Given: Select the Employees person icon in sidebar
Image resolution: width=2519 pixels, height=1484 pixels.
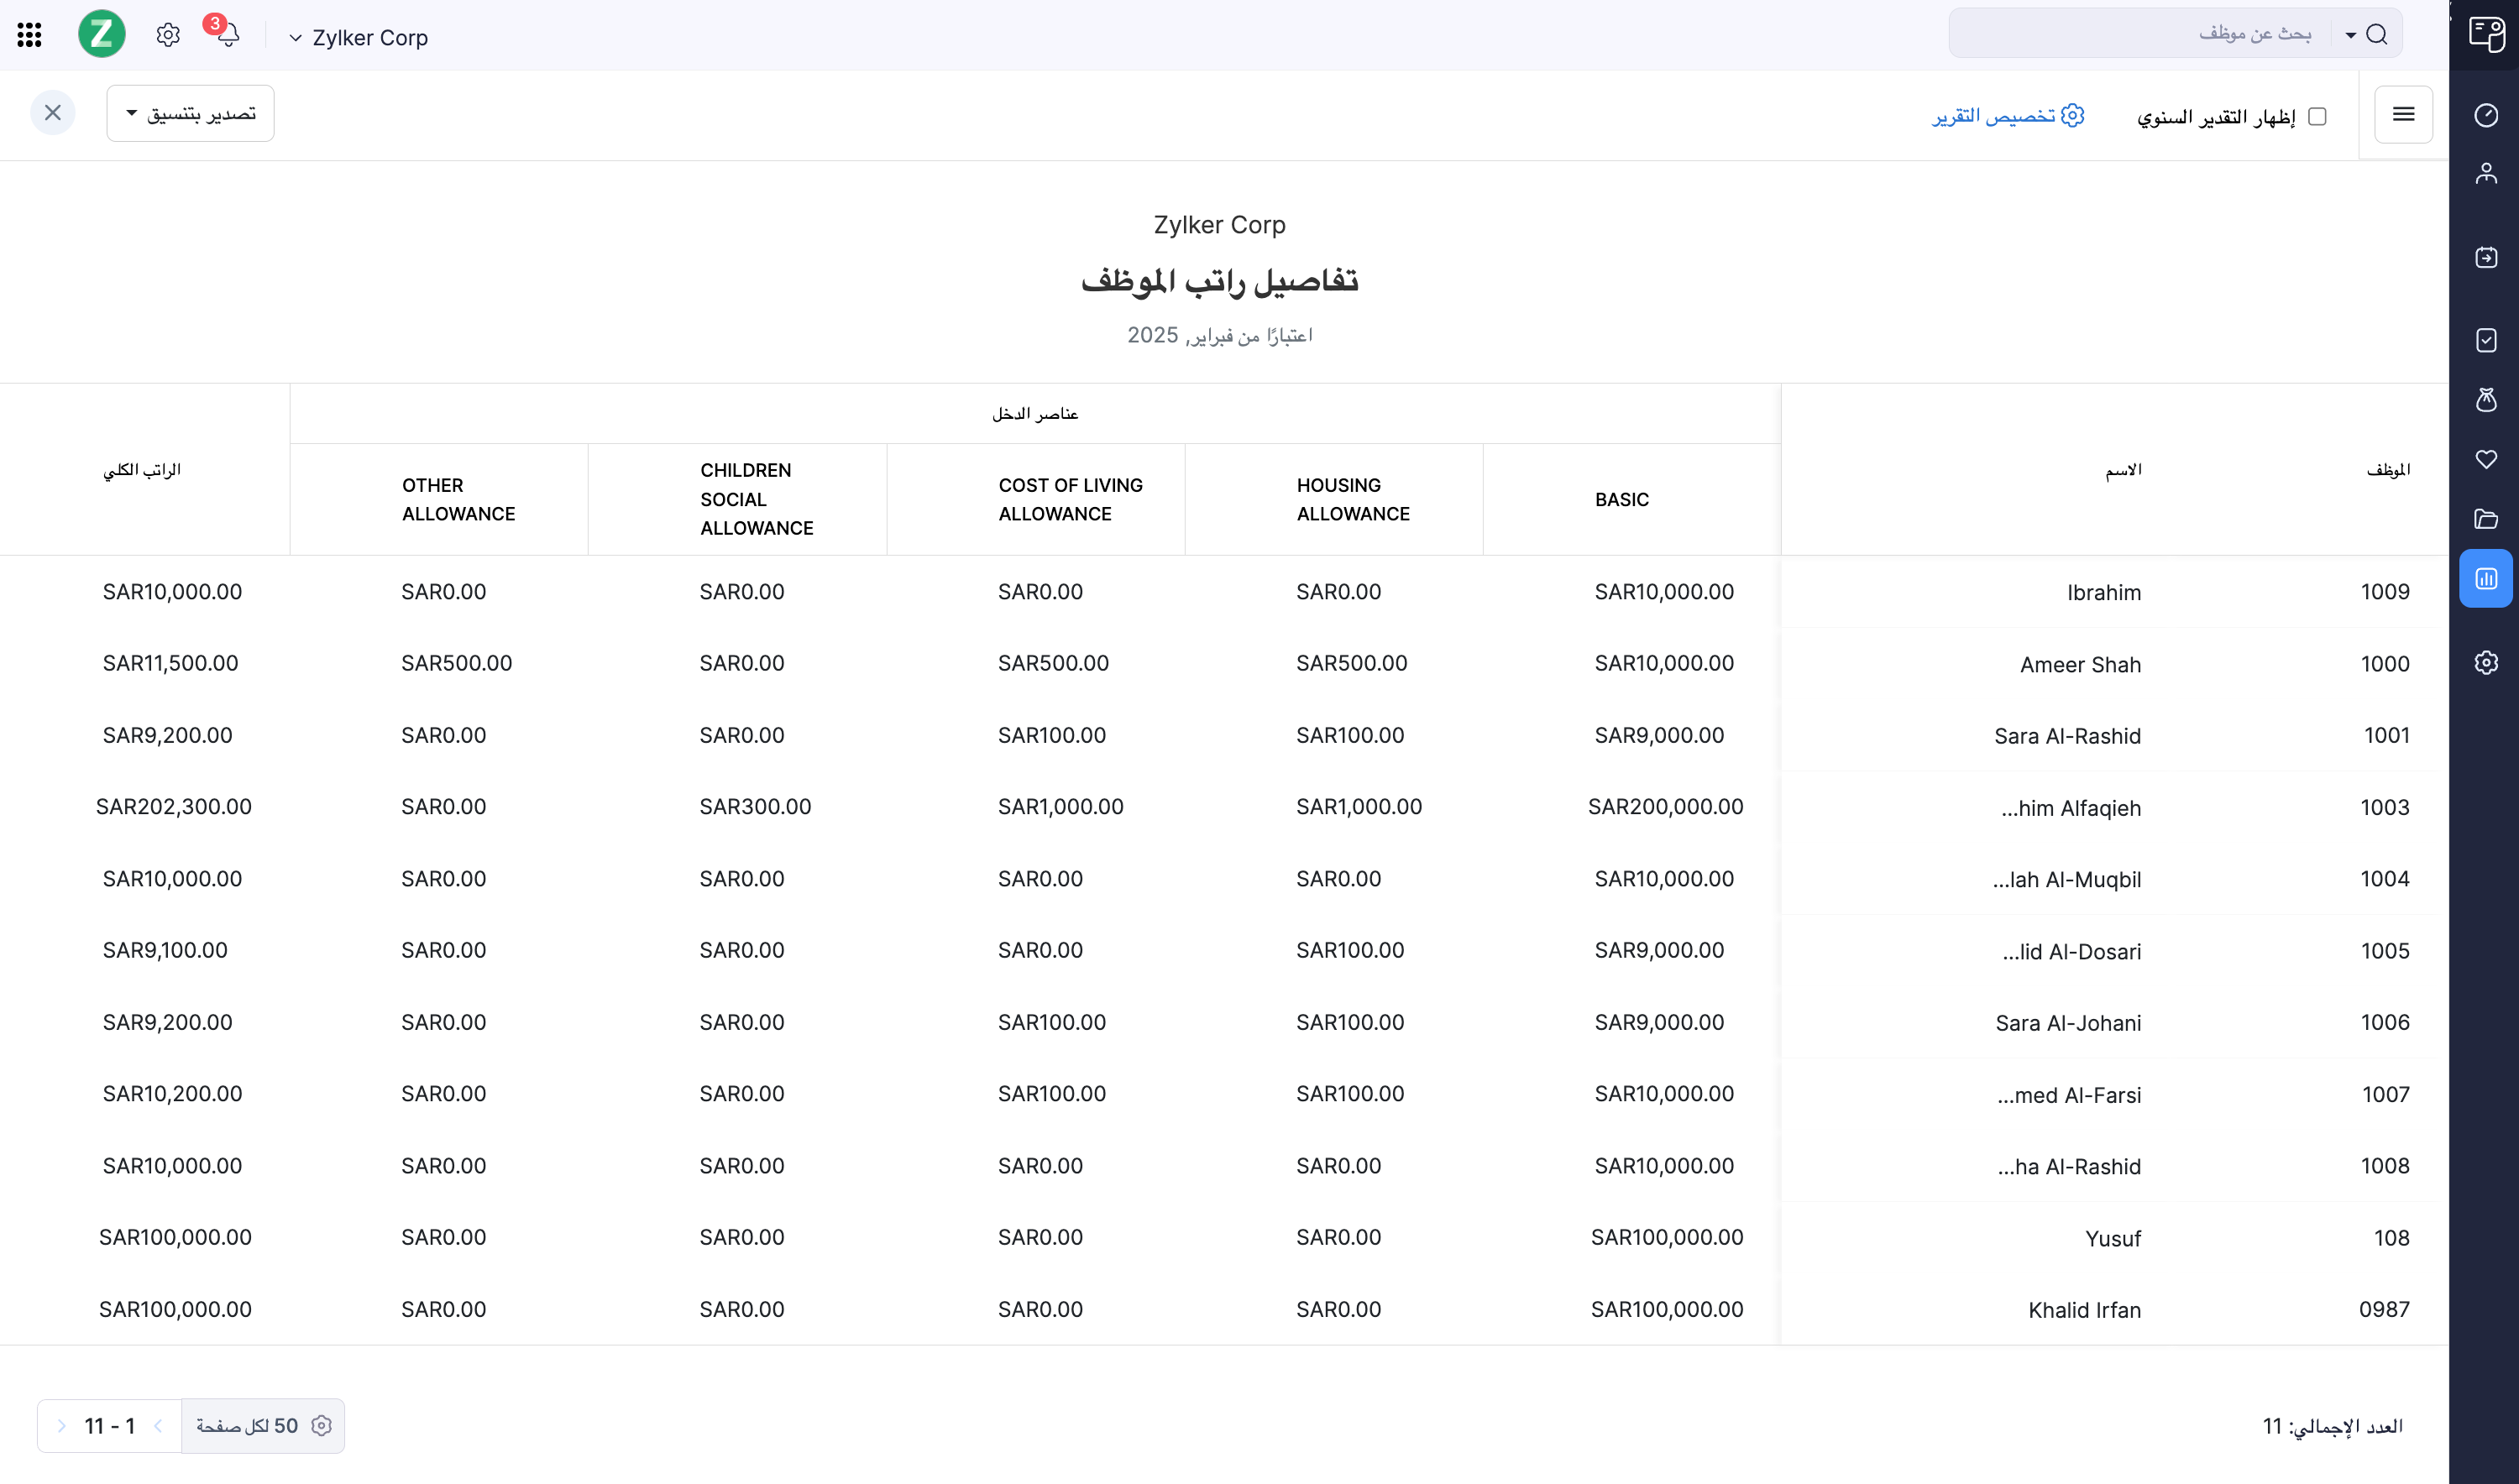Looking at the screenshot, I should pos(2487,172).
